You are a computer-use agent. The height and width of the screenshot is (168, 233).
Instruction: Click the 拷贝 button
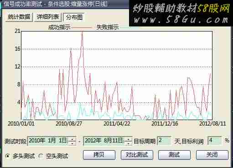[99, 155]
